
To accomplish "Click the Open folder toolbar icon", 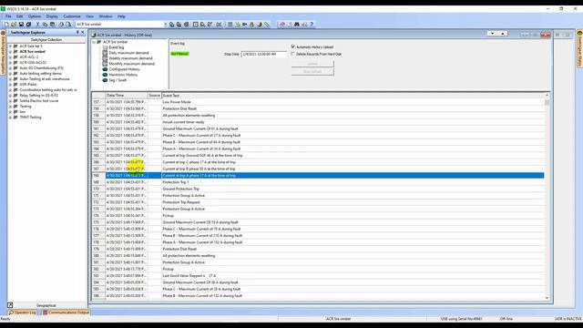I will 14,25.
